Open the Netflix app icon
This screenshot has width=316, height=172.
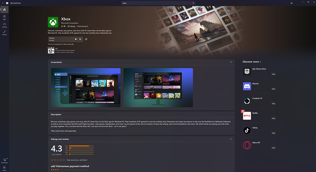[247, 116]
